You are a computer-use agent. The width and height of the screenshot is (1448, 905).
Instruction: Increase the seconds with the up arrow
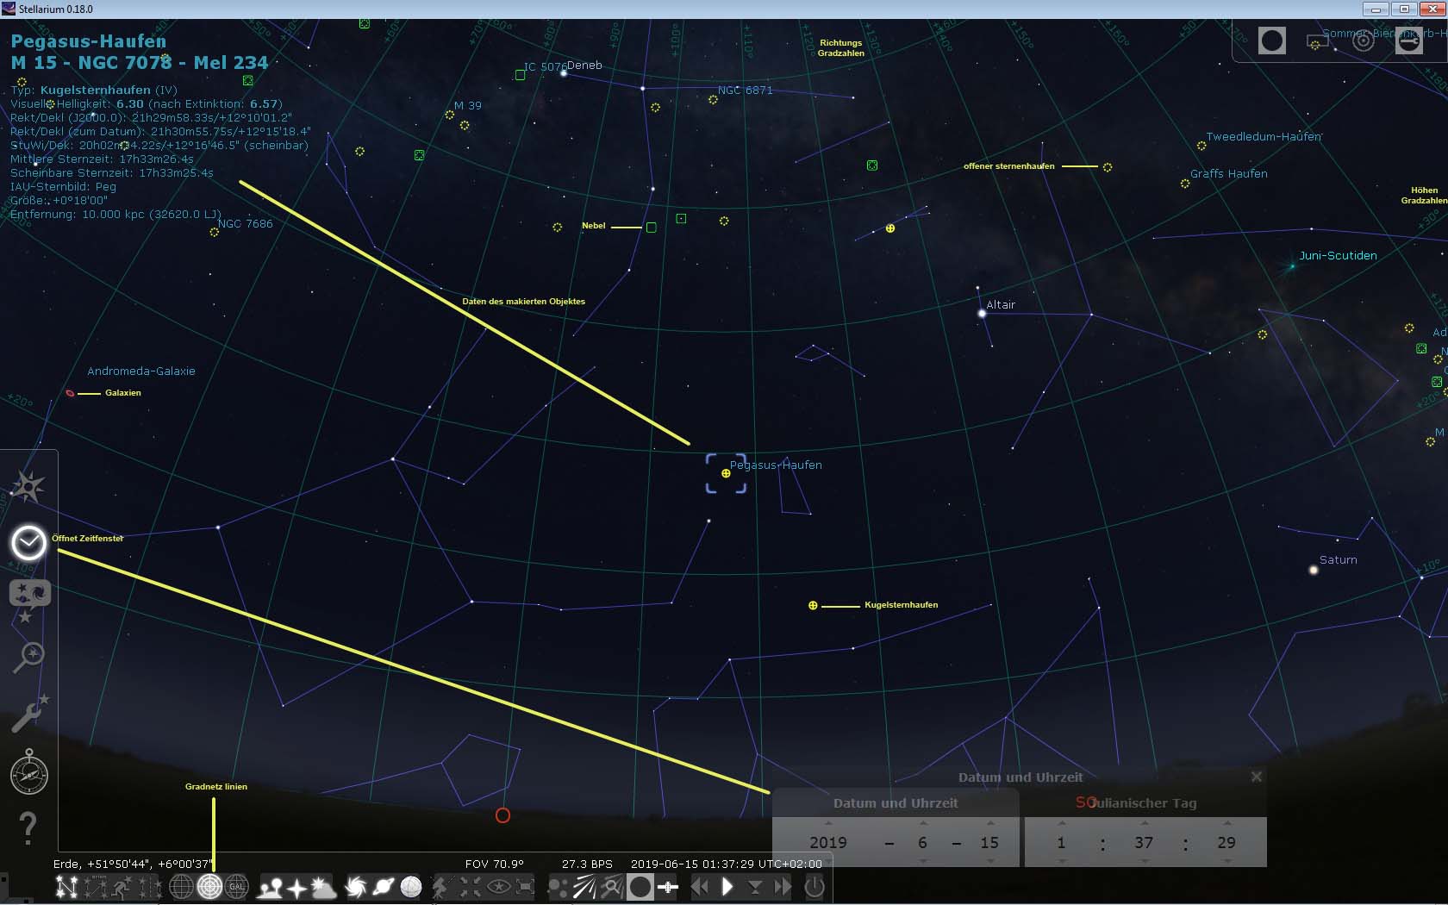click(1226, 823)
